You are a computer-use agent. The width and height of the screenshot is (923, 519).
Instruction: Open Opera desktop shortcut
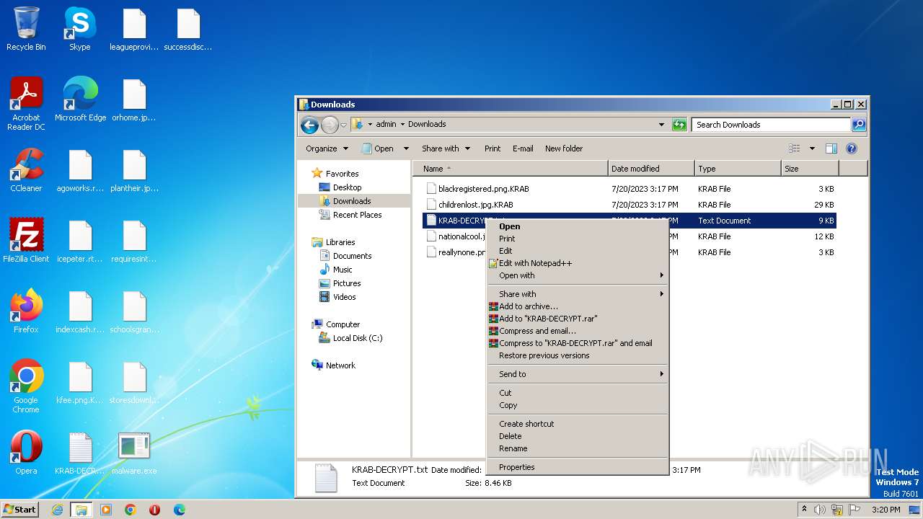(26, 453)
